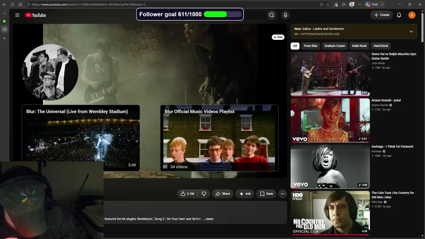Screen dimensions: 425x239
Task: Open the browser media control icon
Action: pos(336,4)
